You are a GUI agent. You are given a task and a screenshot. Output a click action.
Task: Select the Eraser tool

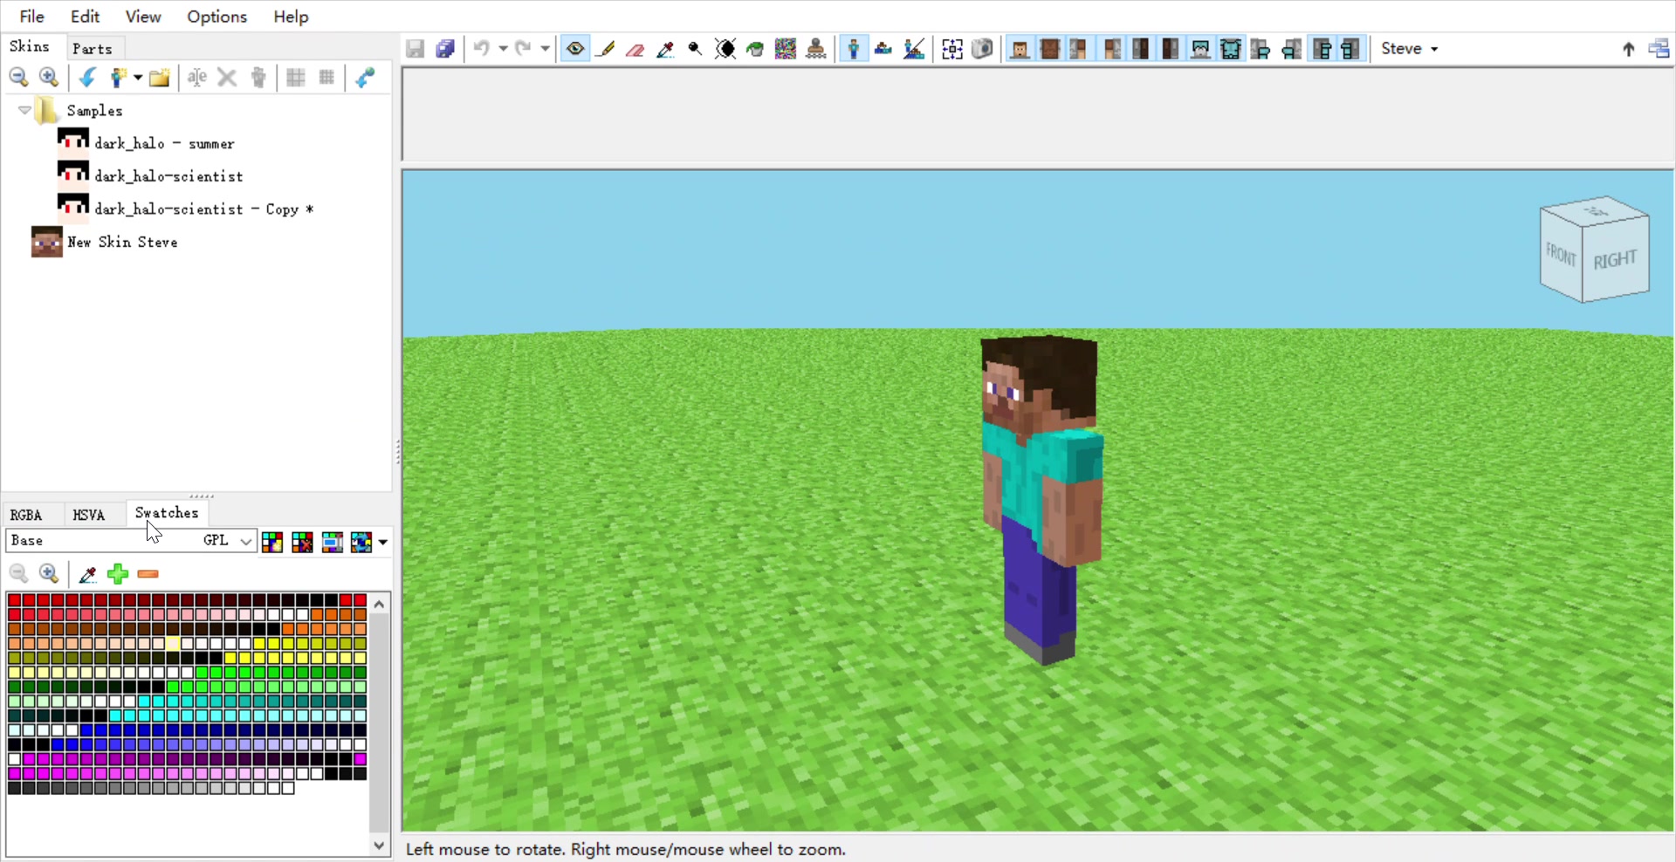click(x=635, y=49)
